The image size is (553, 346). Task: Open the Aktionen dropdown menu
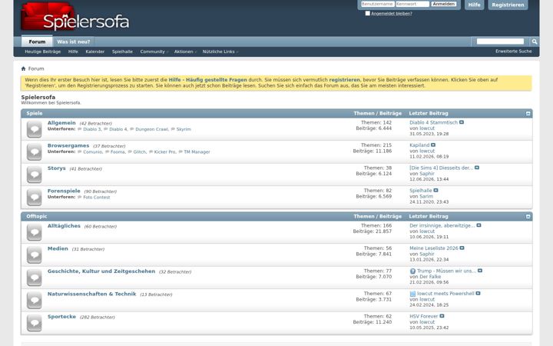[x=185, y=52]
